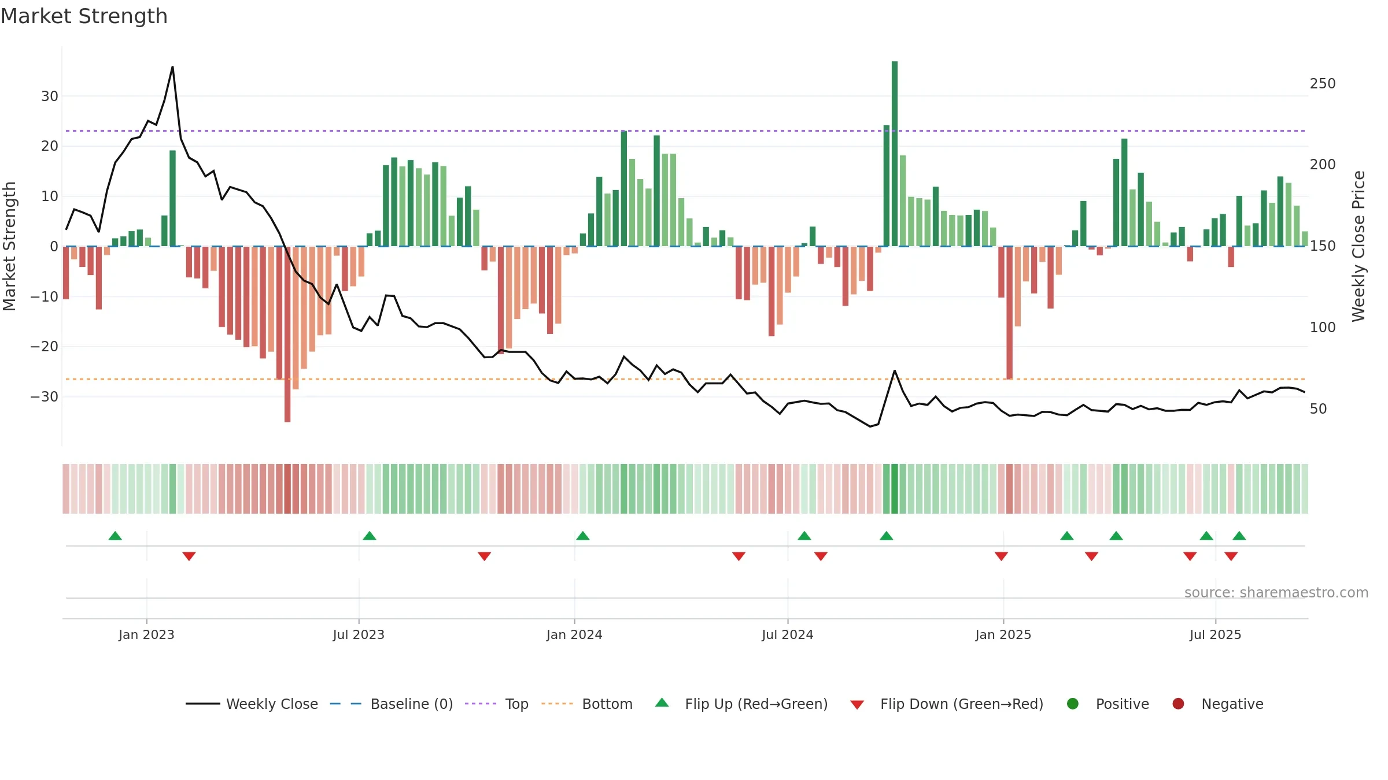1388x780 pixels.
Task: Select the deepest red bar reaching below −30
Action: (287, 334)
